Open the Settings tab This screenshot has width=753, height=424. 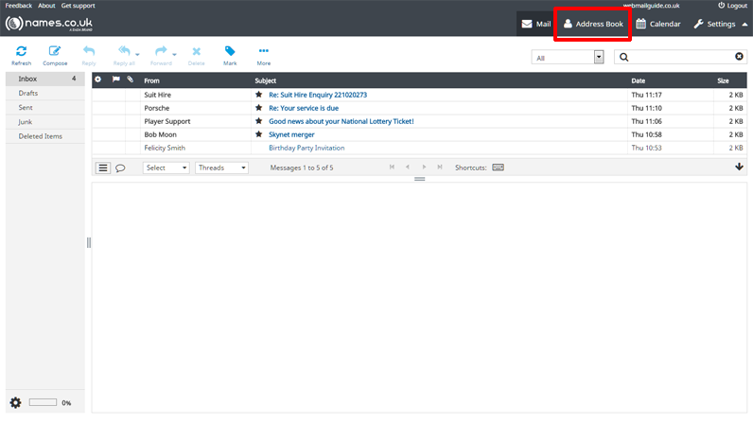714,24
